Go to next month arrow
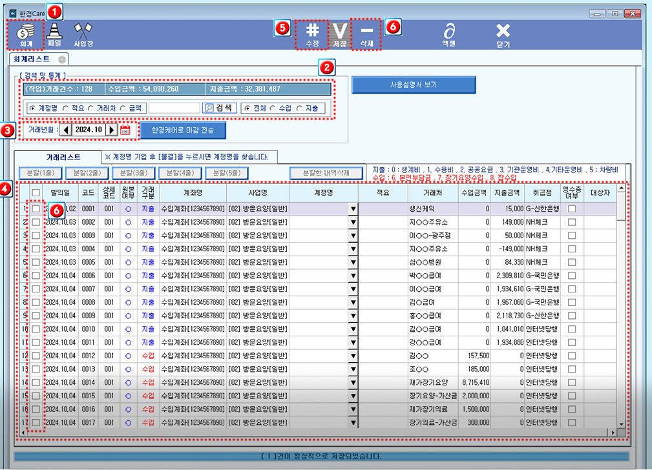The width and height of the screenshot is (652, 470). (111, 130)
